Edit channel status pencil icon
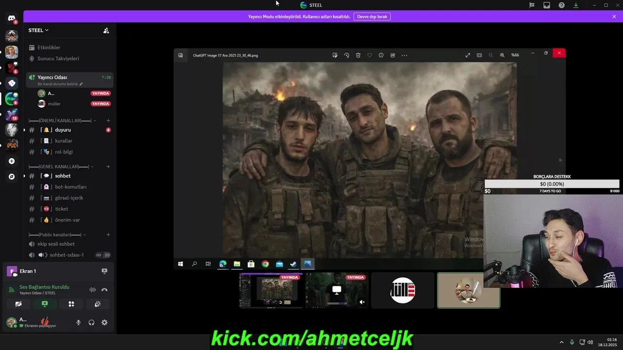Image resolution: width=623 pixels, height=350 pixels. (81, 84)
